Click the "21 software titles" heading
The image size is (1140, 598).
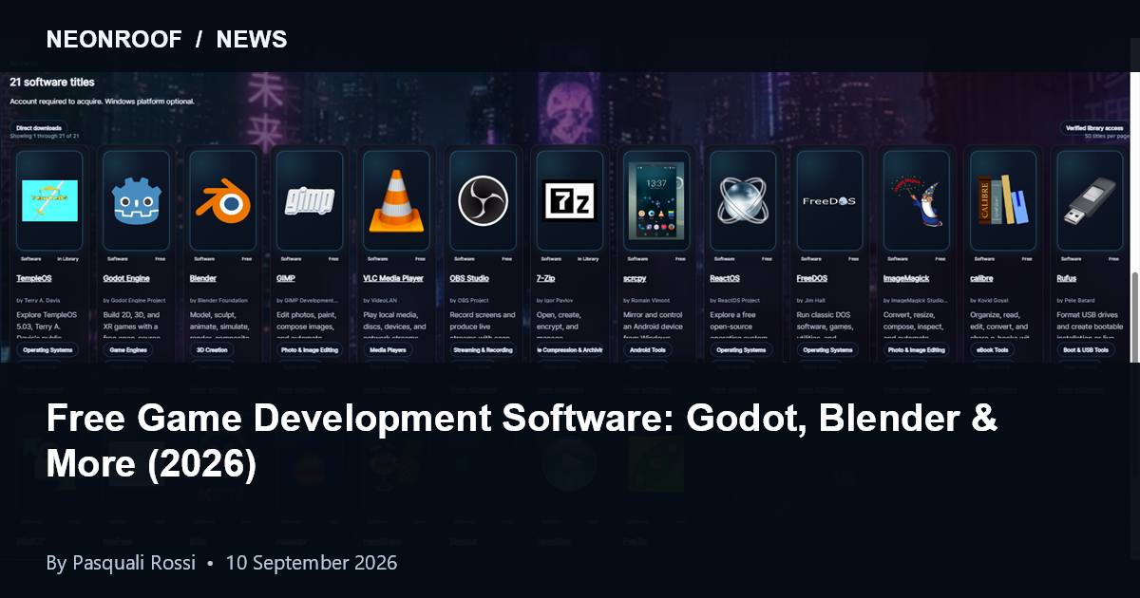pos(52,83)
